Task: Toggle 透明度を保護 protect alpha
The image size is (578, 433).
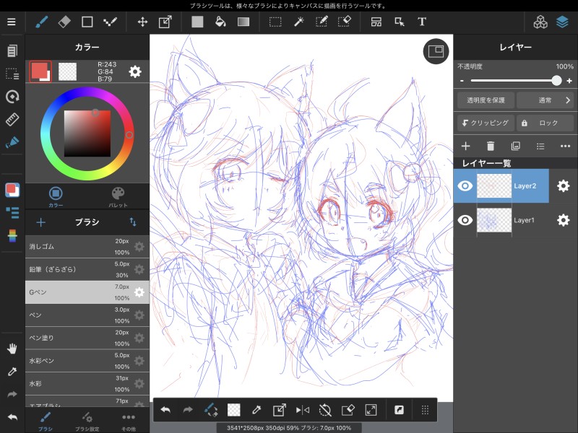Action: [486, 100]
